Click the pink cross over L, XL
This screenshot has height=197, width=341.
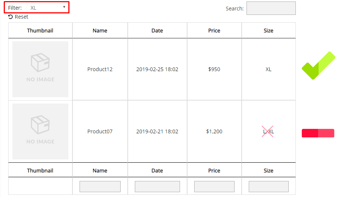click(267, 131)
